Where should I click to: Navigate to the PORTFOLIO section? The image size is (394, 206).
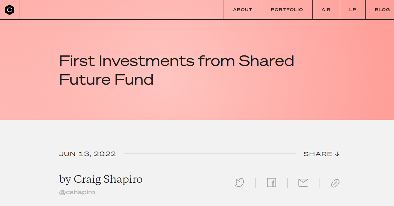coord(287,10)
